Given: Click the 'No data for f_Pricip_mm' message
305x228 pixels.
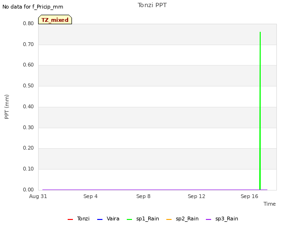Looking at the screenshot, I should [33, 7].
